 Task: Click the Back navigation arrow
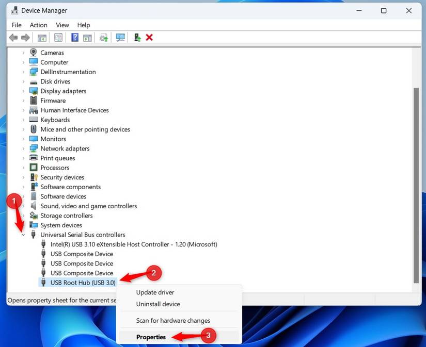[x=13, y=37]
